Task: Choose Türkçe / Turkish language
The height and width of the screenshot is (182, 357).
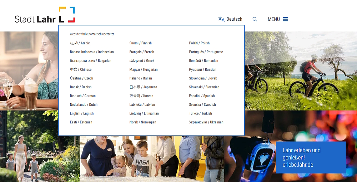Action: (x=200, y=113)
